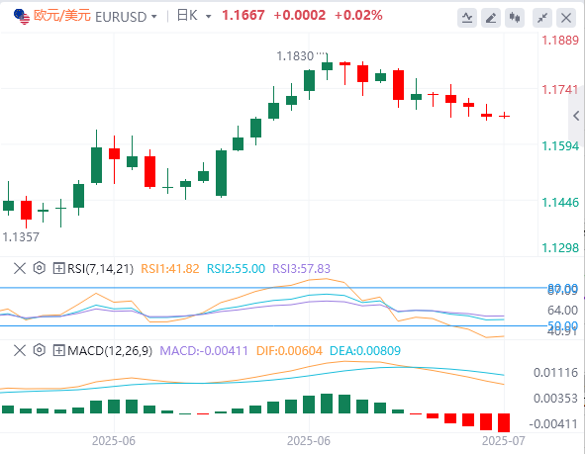Remove the MACD indicator panel
585x454 pixels.
[20, 350]
